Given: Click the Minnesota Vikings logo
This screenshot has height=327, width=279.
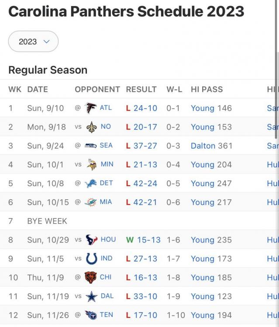Looking at the screenshot, I should [91, 164].
